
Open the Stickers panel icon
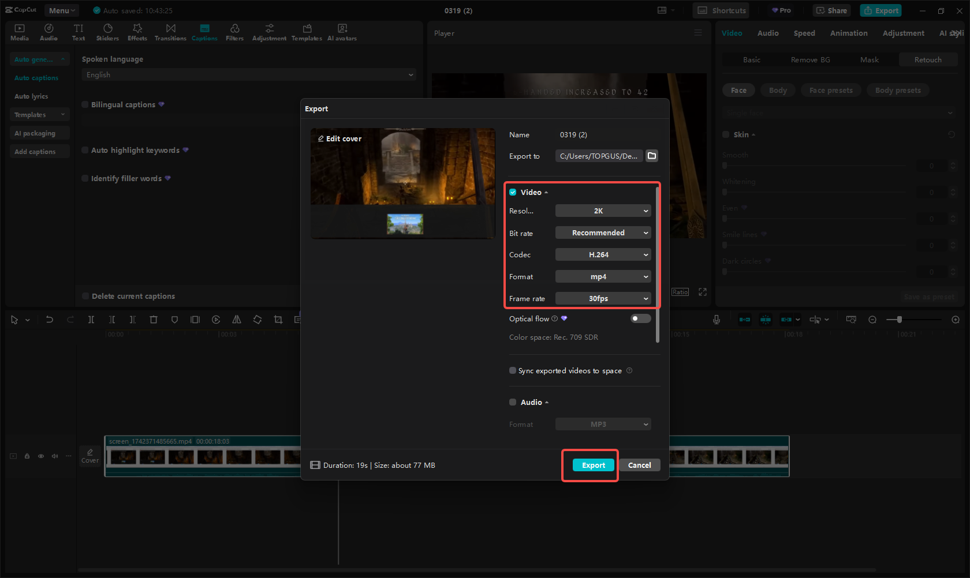[107, 32]
